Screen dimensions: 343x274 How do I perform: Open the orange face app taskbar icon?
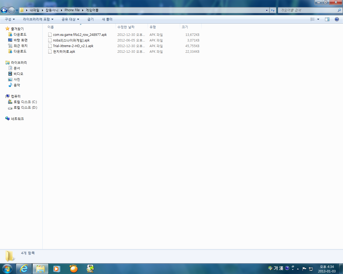(x=73, y=268)
